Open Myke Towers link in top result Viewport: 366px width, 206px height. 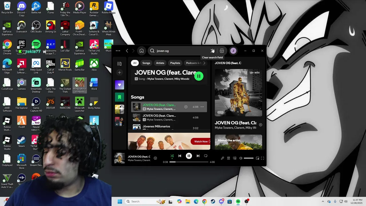(155, 79)
